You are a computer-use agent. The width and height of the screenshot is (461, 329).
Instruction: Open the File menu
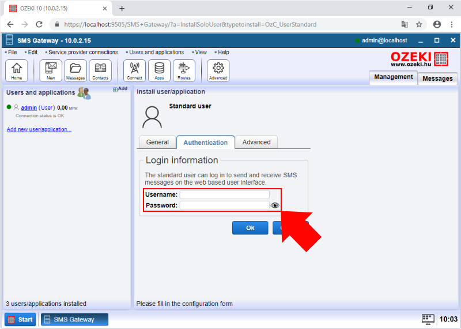pyautogui.click(x=11, y=52)
